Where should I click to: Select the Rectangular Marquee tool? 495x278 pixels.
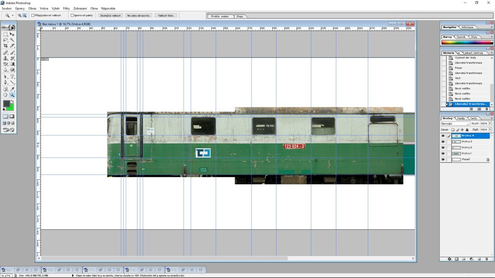[x=5, y=34]
